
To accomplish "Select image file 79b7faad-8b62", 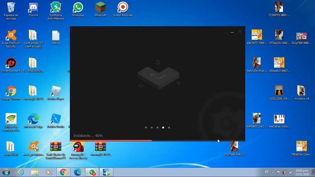I will [234, 148].
